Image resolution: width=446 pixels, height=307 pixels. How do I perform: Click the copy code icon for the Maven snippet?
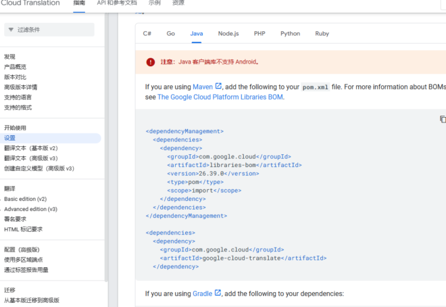[x=443, y=119]
